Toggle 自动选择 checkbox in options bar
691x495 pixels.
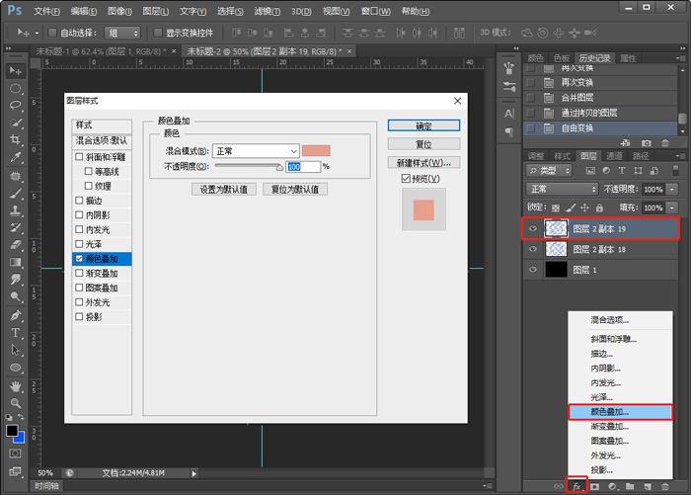tap(52, 33)
